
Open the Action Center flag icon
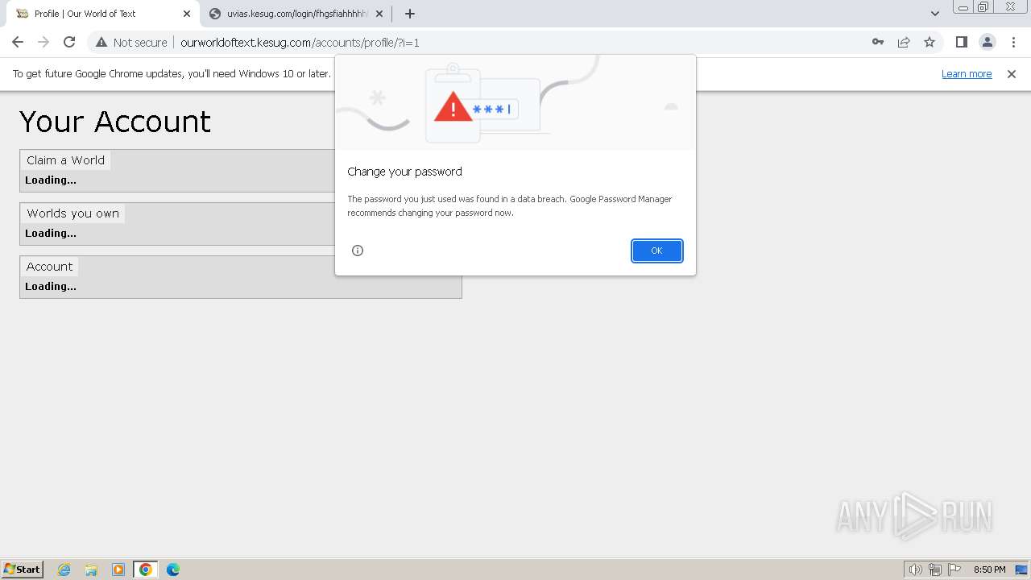[954, 570]
